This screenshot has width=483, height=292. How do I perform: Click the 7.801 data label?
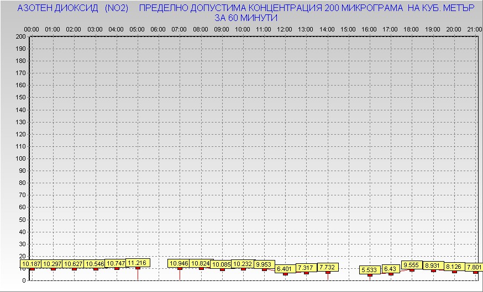474,267
